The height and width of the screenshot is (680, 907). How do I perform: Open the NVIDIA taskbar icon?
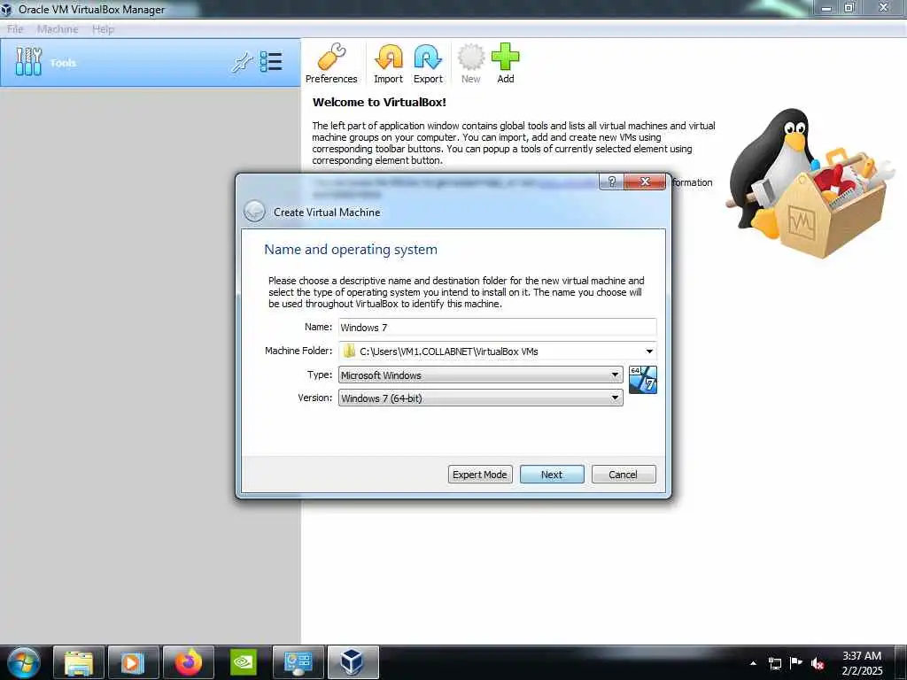pos(244,662)
